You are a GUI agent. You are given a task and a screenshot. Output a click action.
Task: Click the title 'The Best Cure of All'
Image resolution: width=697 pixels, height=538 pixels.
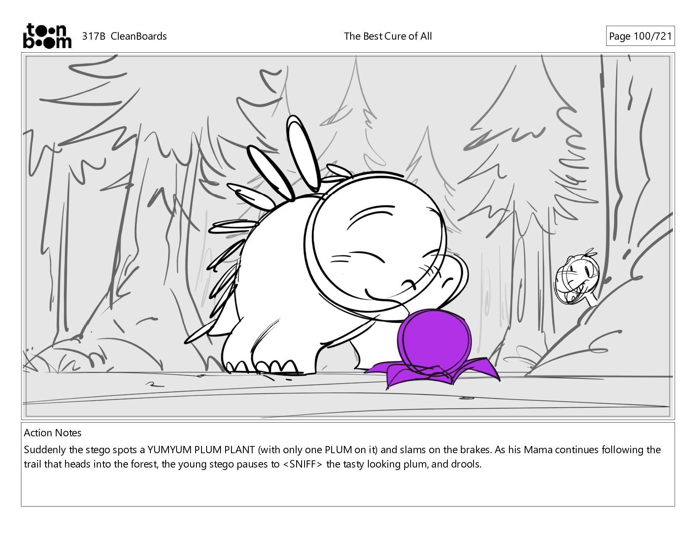pyautogui.click(x=388, y=36)
